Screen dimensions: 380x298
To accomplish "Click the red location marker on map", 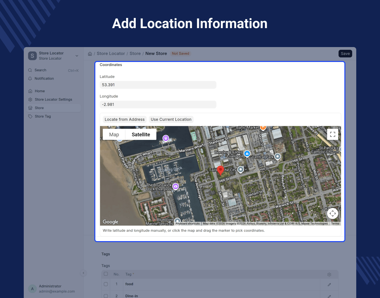I will tap(220, 170).
